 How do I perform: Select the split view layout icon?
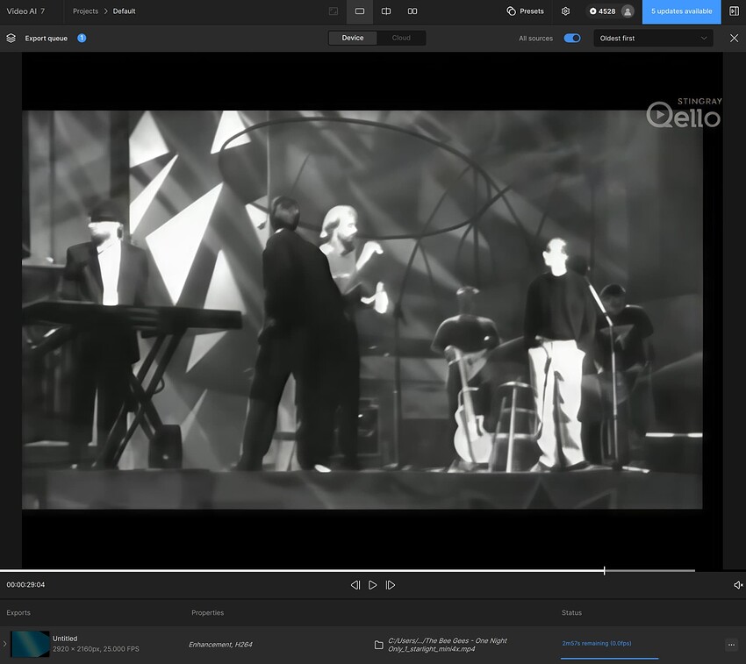tap(386, 11)
